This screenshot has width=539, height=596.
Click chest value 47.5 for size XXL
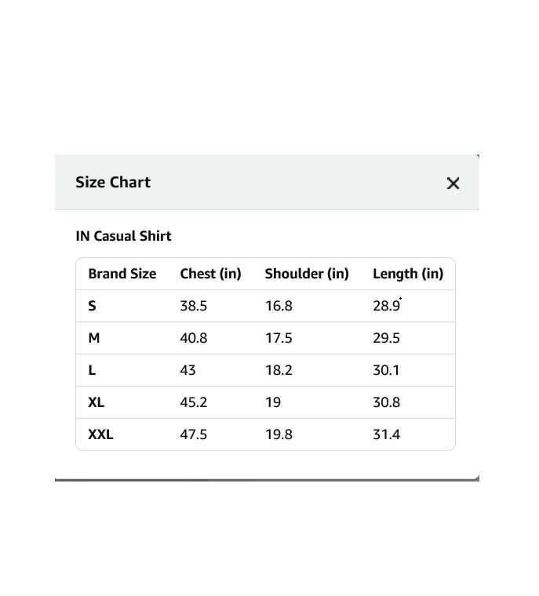[x=194, y=434]
